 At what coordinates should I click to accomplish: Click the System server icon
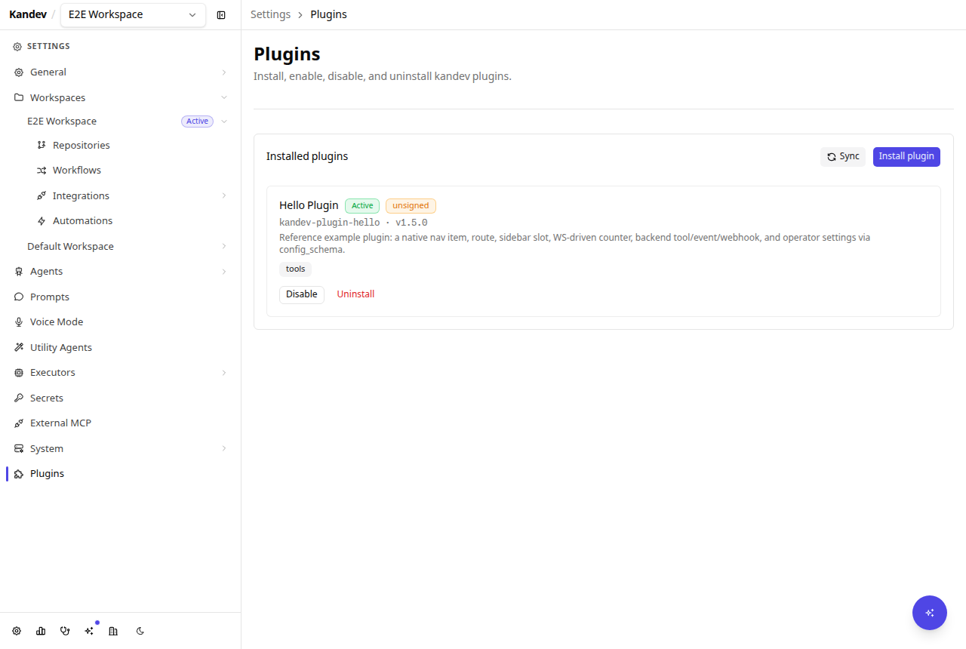pos(19,448)
